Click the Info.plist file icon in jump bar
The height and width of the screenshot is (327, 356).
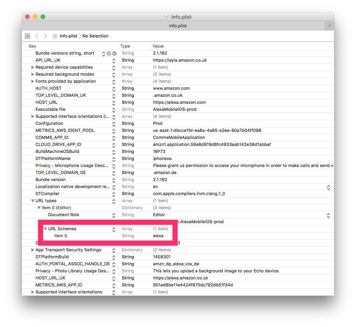tap(55, 36)
